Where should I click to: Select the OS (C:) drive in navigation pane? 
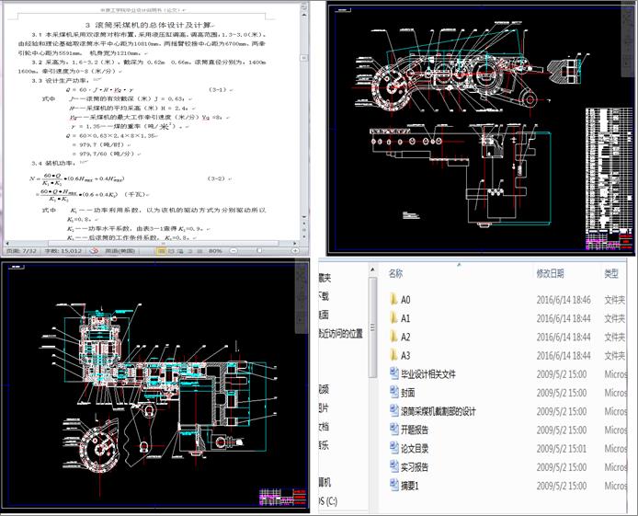click(328, 501)
